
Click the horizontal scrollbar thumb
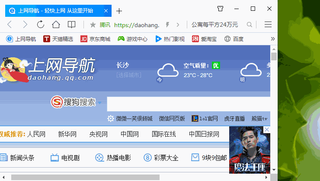tap(85, 177)
